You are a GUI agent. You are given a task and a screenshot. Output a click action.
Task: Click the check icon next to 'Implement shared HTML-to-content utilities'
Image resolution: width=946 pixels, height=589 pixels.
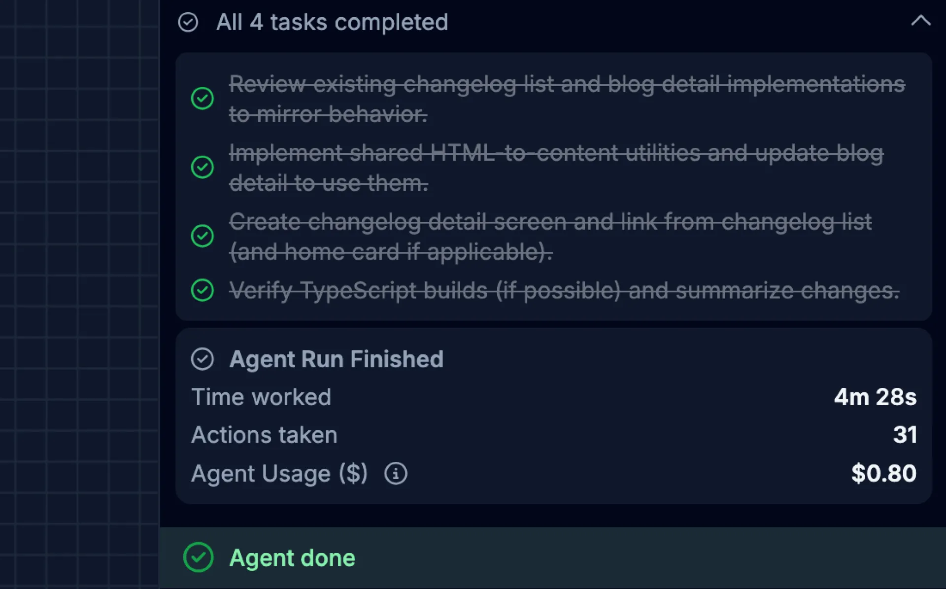(202, 168)
